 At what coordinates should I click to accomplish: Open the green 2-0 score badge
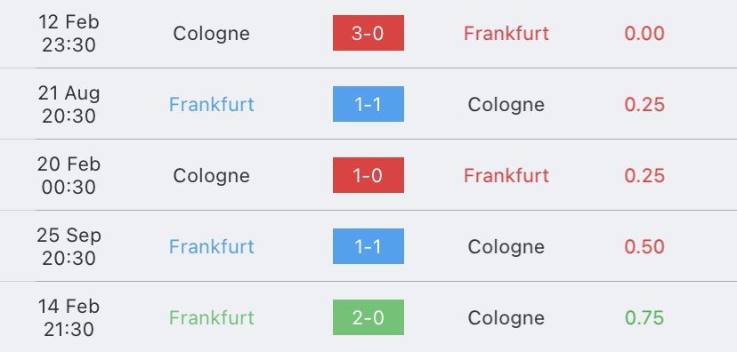(368, 317)
